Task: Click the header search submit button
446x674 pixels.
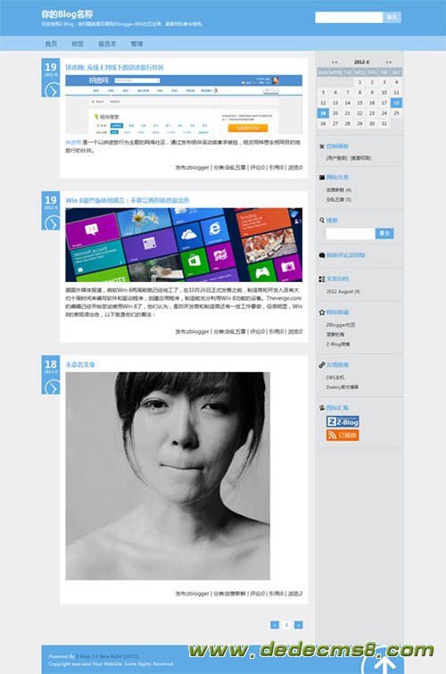Action: point(392,17)
